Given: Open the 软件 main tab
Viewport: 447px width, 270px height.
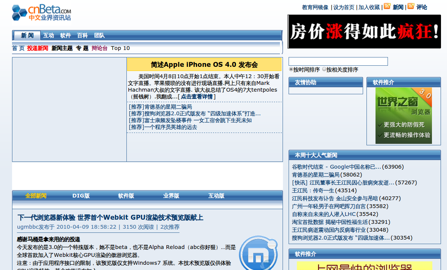Looking at the screenshot, I should point(65,36).
